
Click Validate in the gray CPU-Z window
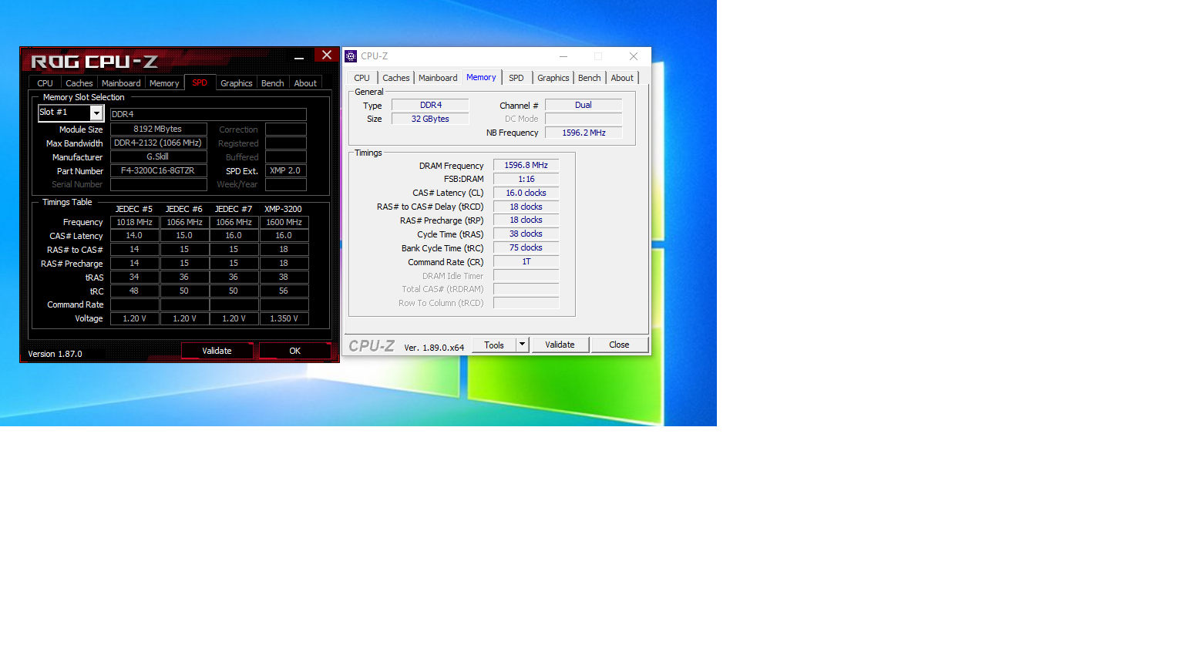(x=560, y=345)
